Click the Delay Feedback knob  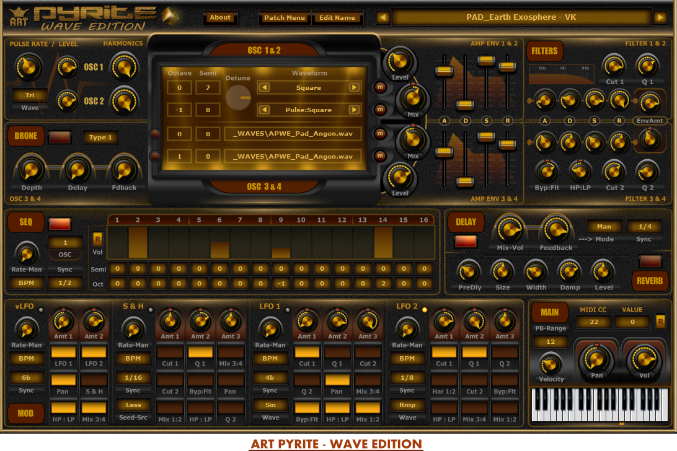[555, 230]
